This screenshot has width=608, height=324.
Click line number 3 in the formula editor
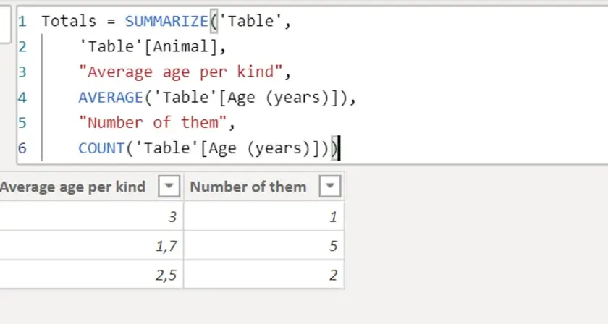[22, 72]
